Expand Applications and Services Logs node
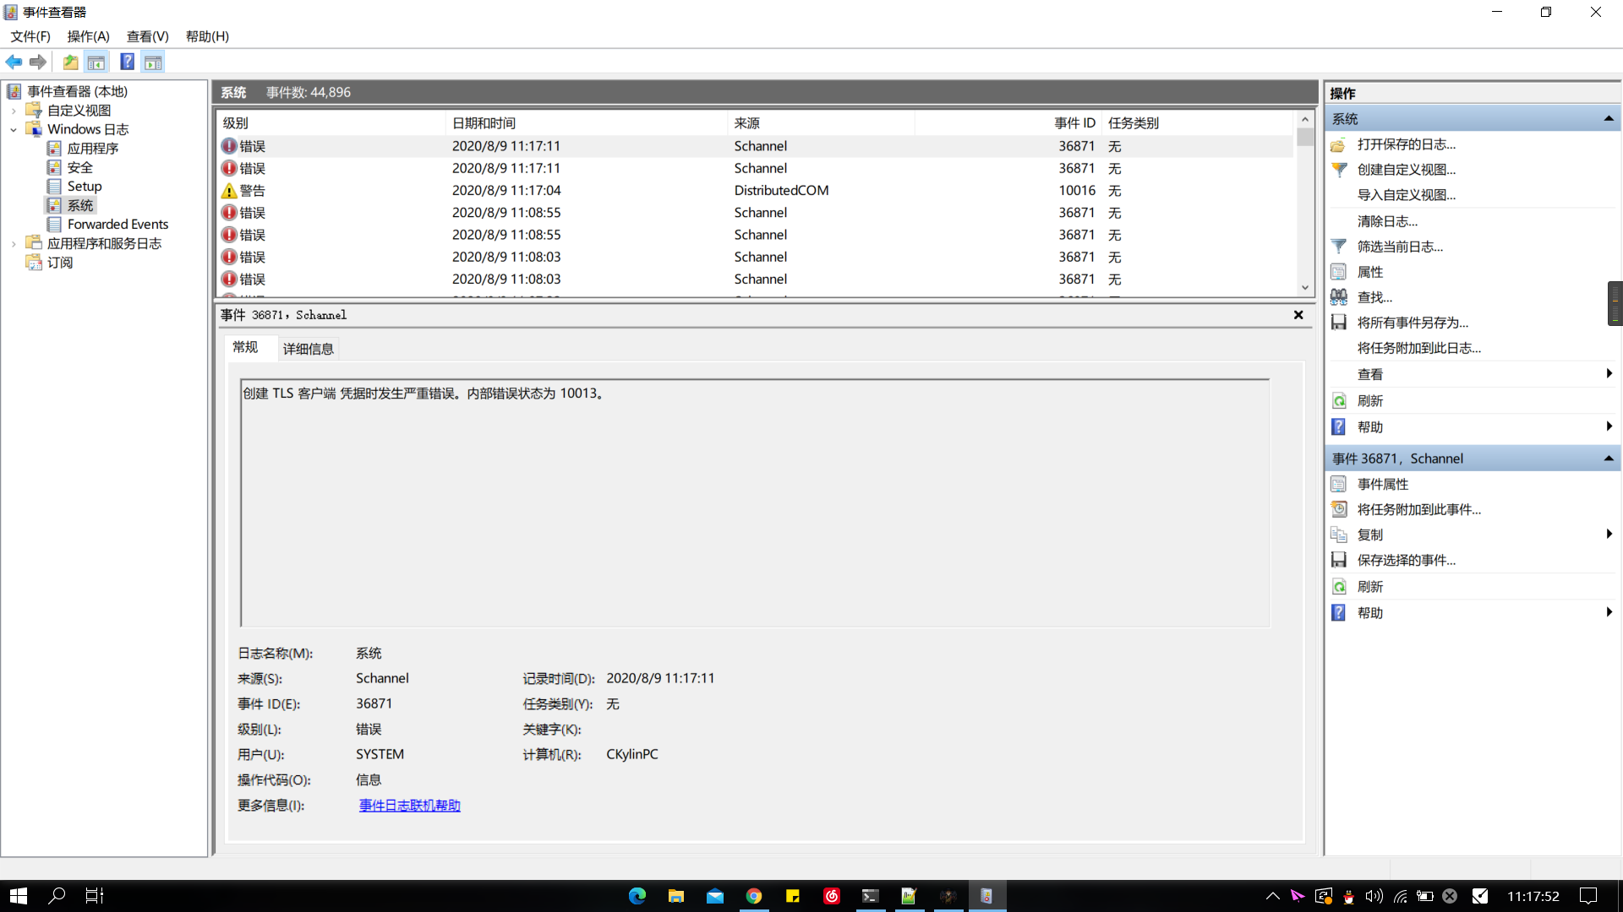Screen dimensions: 1623x912 tap(14, 244)
